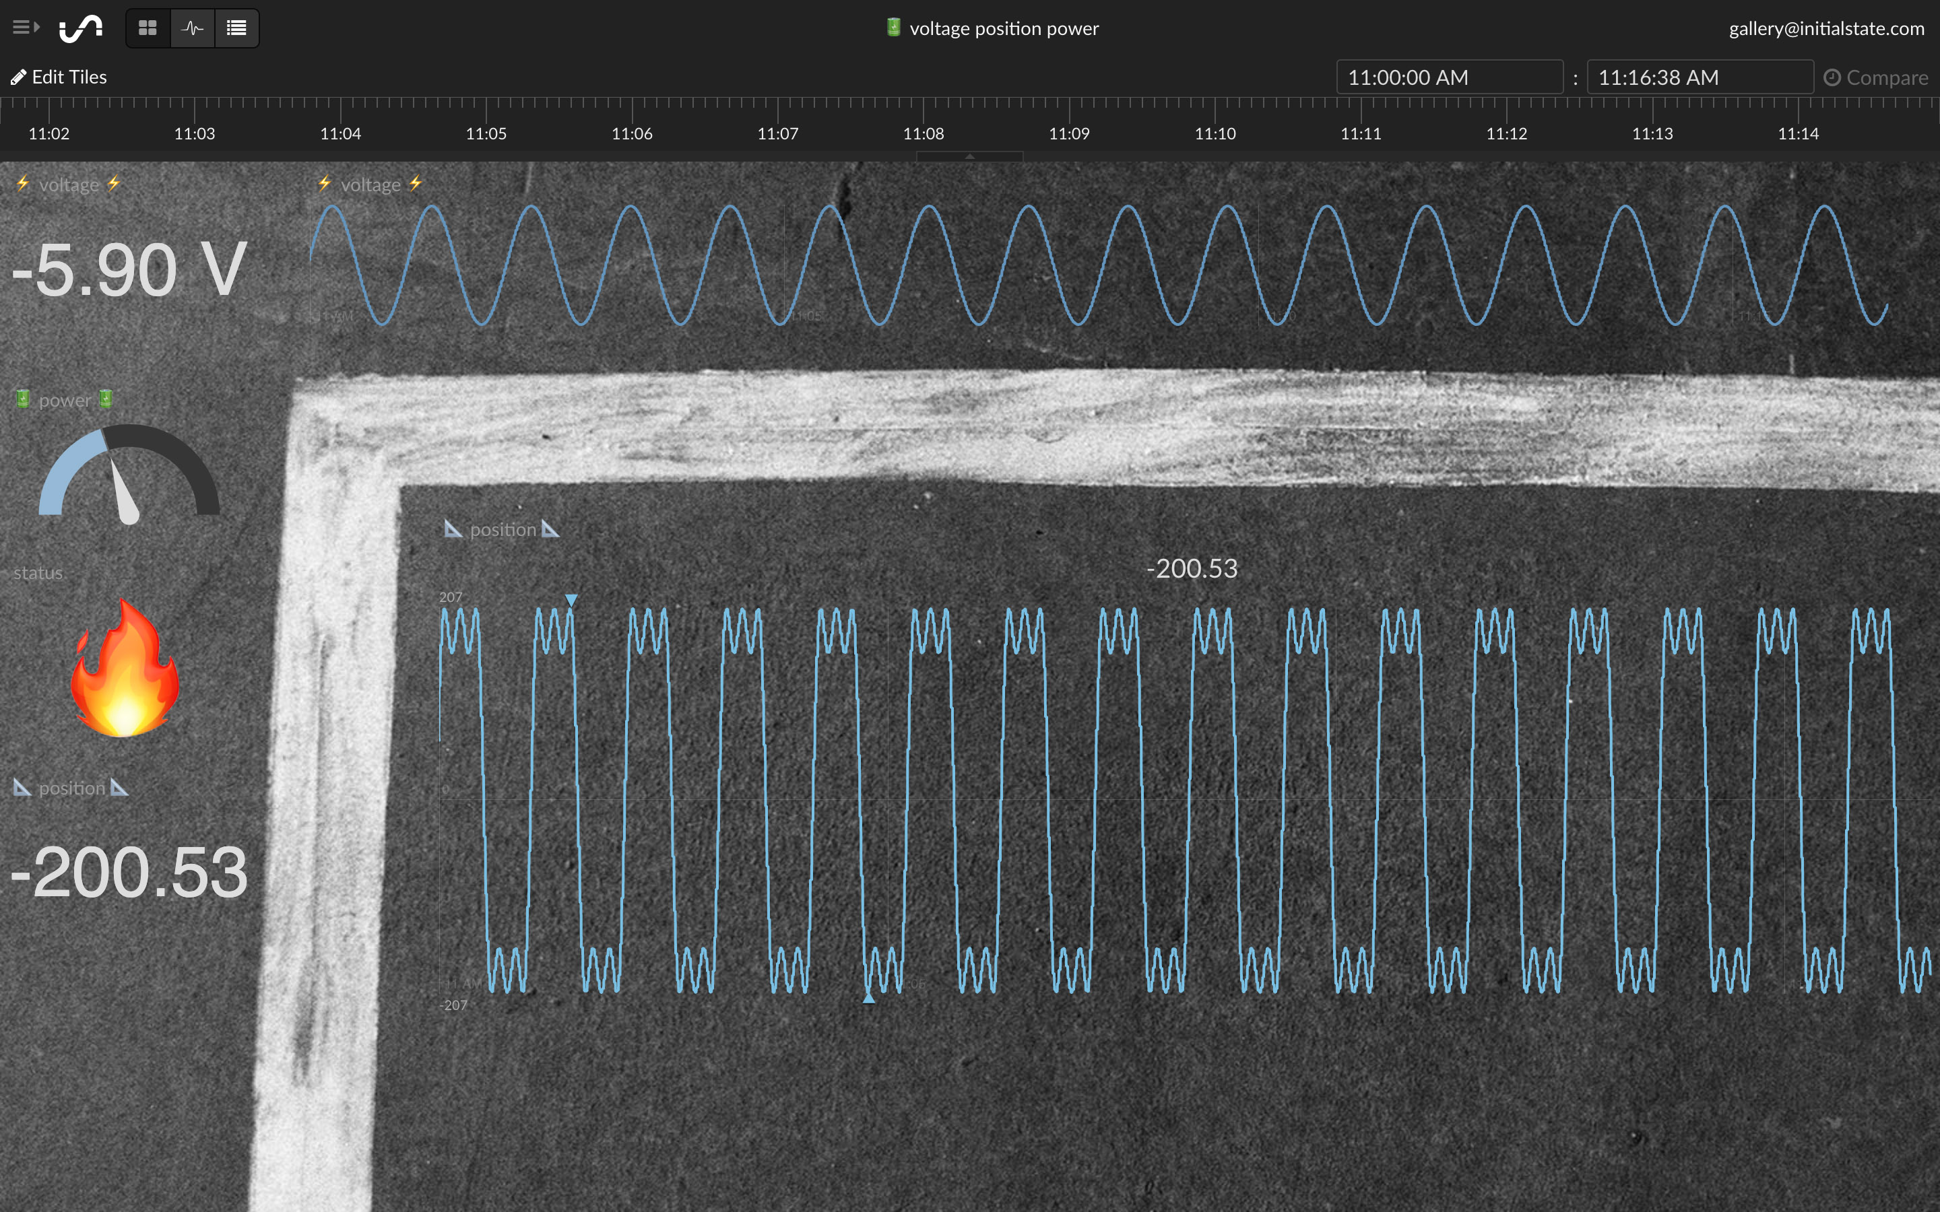Open the sidebar menu hamburger icon
Viewport: 1940px width, 1212px height.
click(x=26, y=28)
